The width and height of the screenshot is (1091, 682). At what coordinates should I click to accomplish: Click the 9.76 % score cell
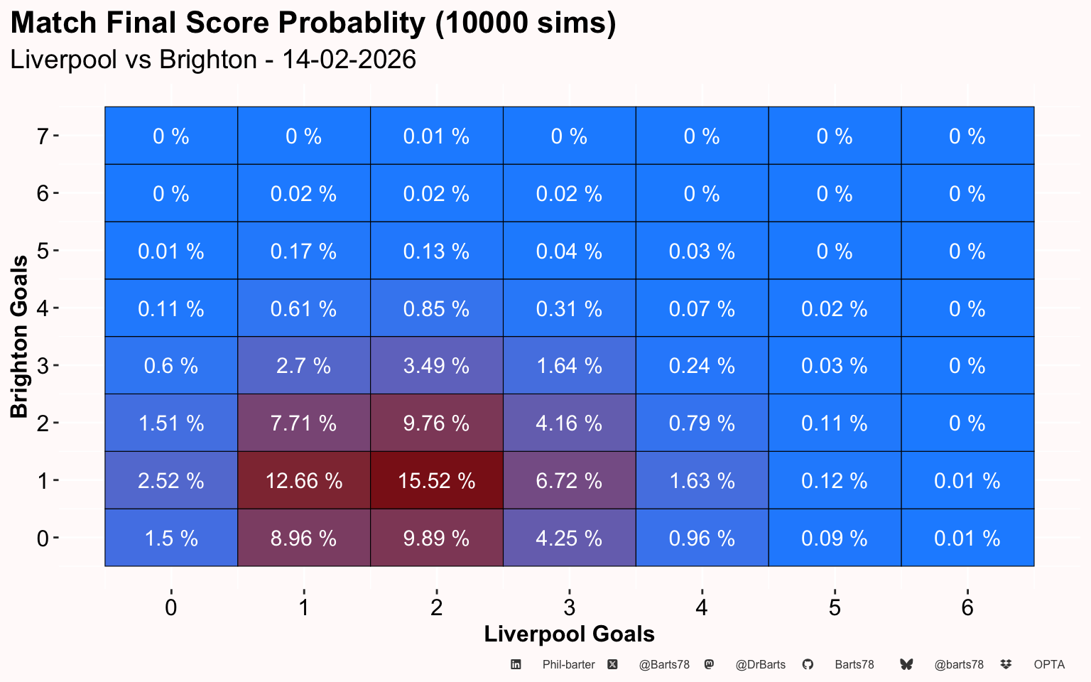pyautogui.click(x=437, y=423)
